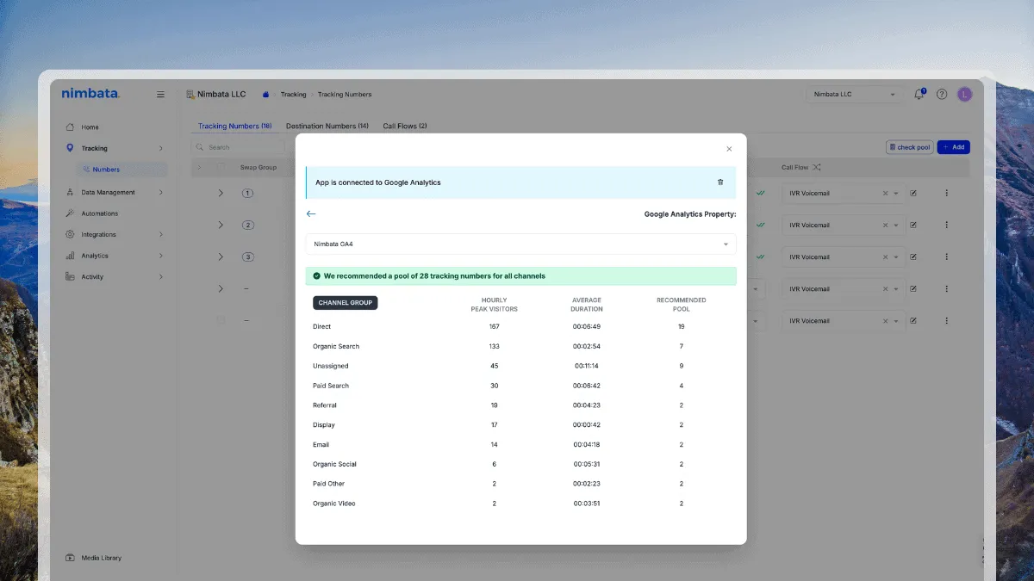Click the home icon in the breadcrumb
This screenshot has height=581, width=1034.
tap(266, 95)
